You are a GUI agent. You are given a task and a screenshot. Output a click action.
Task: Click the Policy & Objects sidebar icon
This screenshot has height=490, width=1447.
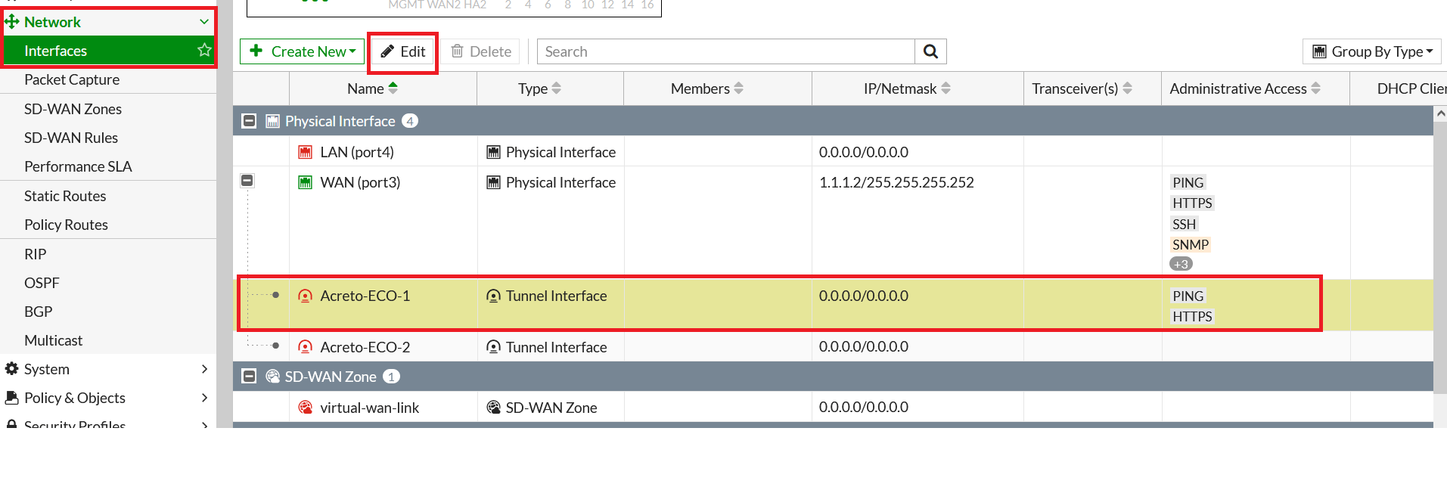click(x=11, y=398)
